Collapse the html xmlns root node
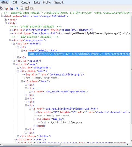This screenshot has height=147, width=132. (2, 16)
